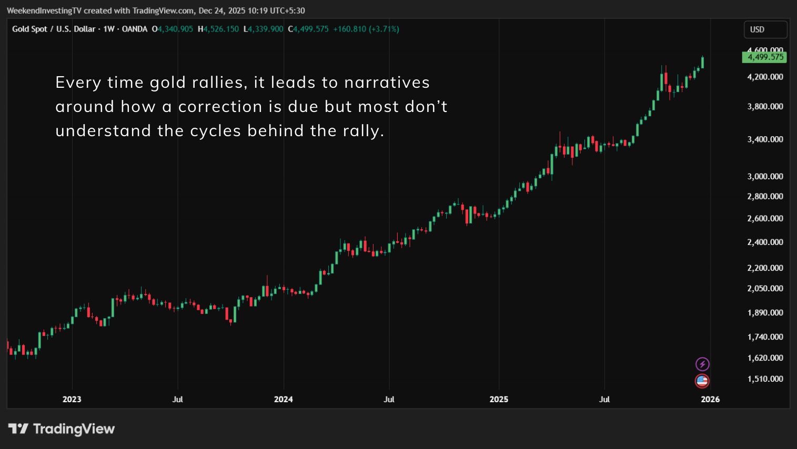Toggle the USD currency button

pyautogui.click(x=765, y=29)
